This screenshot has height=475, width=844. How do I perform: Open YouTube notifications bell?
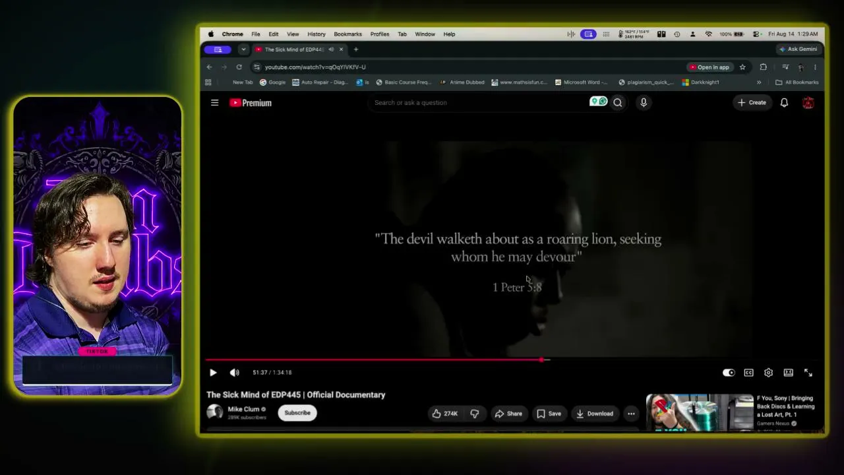pos(784,103)
